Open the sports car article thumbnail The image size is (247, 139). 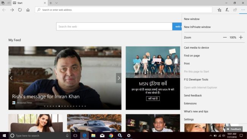94,123
